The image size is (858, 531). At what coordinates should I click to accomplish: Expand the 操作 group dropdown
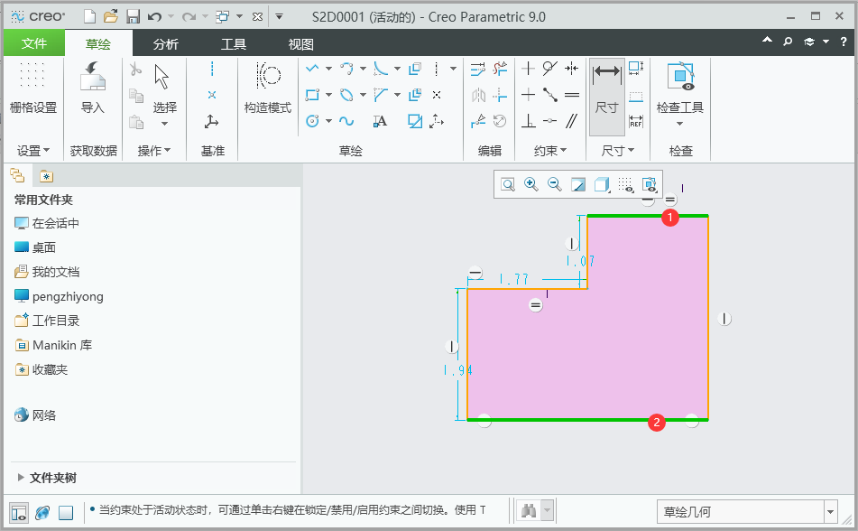(154, 151)
